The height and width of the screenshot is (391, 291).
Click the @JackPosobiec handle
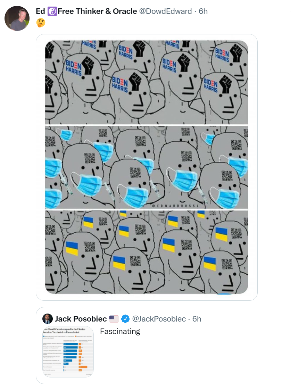pyautogui.click(x=159, y=319)
